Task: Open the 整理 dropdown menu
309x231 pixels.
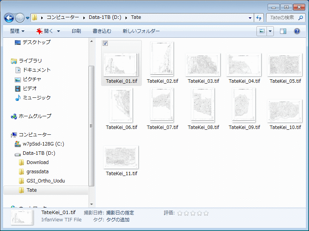Action: (x=17, y=31)
